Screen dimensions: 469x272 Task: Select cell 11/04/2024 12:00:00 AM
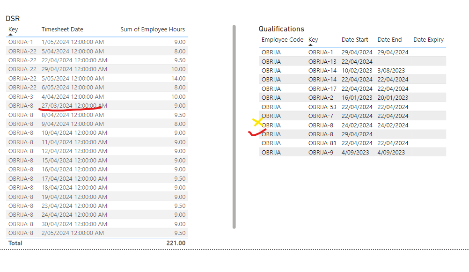[x=74, y=142]
